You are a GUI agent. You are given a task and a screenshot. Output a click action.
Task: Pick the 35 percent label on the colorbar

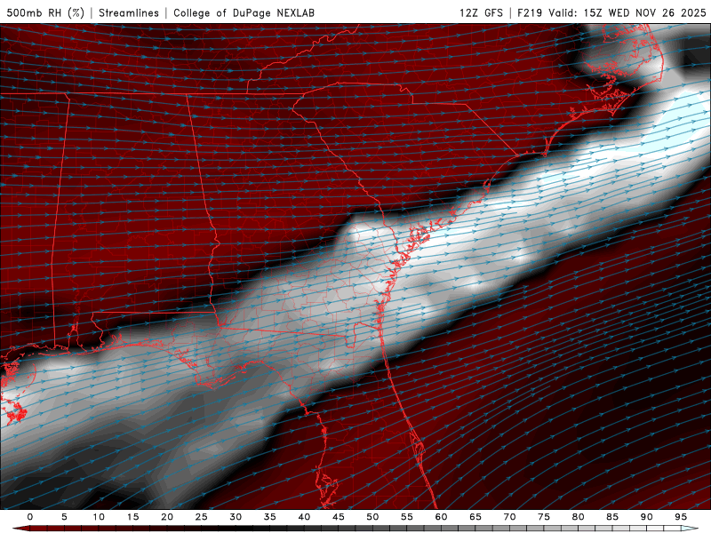tap(270, 517)
